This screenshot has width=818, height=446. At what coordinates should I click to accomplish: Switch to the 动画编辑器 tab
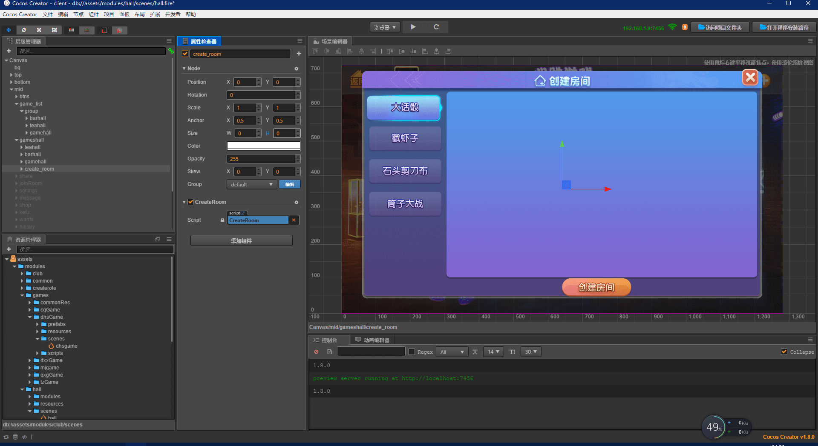tap(372, 340)
